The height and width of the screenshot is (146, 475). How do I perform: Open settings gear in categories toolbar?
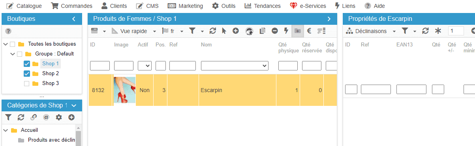click(59, 117)
